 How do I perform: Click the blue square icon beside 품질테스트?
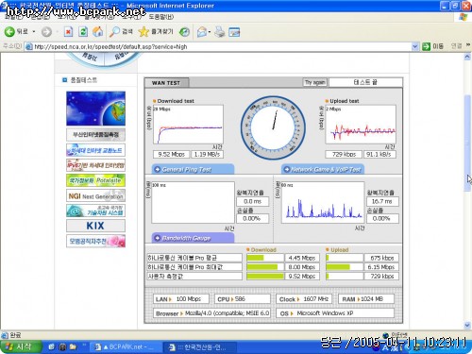click(x=64, y=80)
